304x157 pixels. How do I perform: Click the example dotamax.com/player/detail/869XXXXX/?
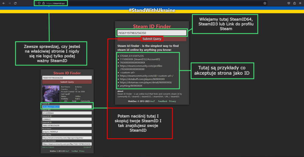(x=146, y=82)
